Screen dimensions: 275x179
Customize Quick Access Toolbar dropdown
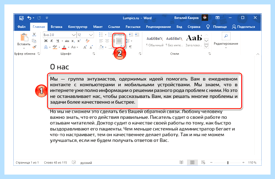pyautogui.click(x=47, y=18)
